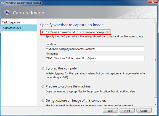Cancel the deployment wizard
This screenshot has width=159, height=116.
(144, 111)
